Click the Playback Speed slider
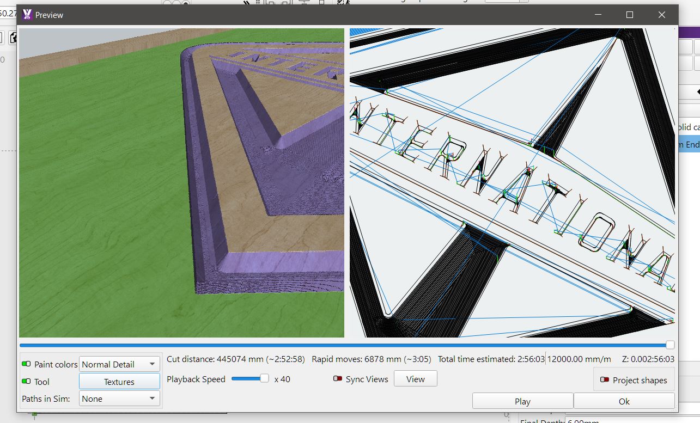The width and height of the screenshot is (700, 423). pyautogui.click(x=250, y=378)
